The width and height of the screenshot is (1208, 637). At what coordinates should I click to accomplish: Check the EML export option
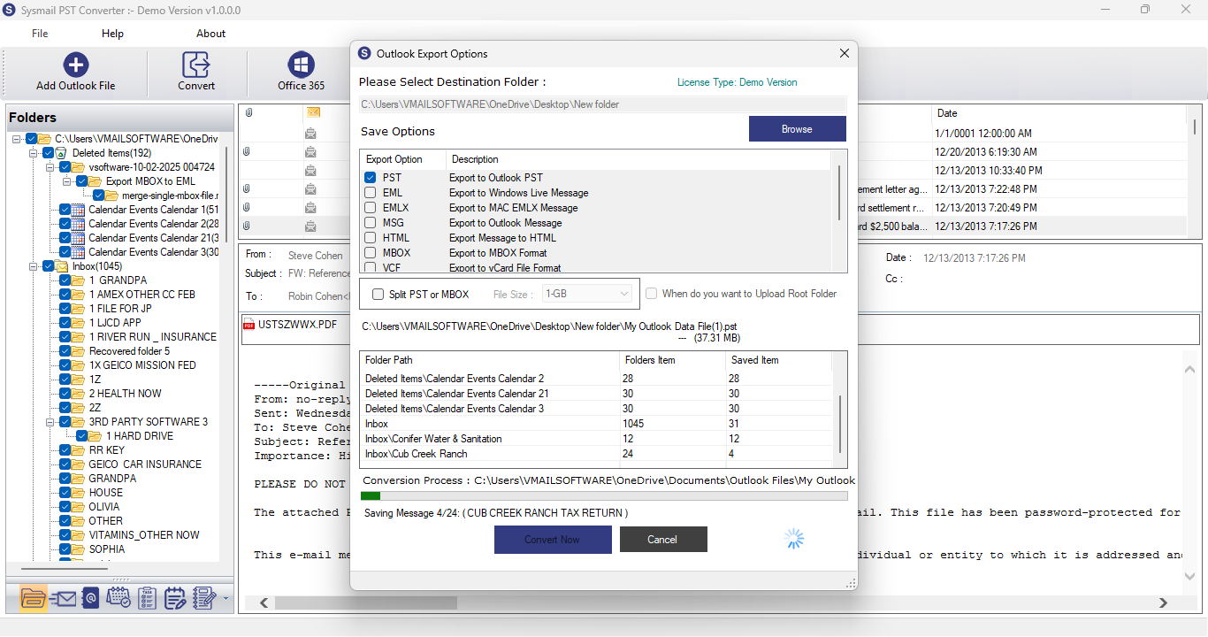coord(371,193)
